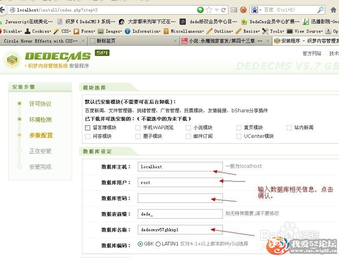Check the 邮件订阅 checkbox
Screen dimensions: 339x258
[188, 136]
